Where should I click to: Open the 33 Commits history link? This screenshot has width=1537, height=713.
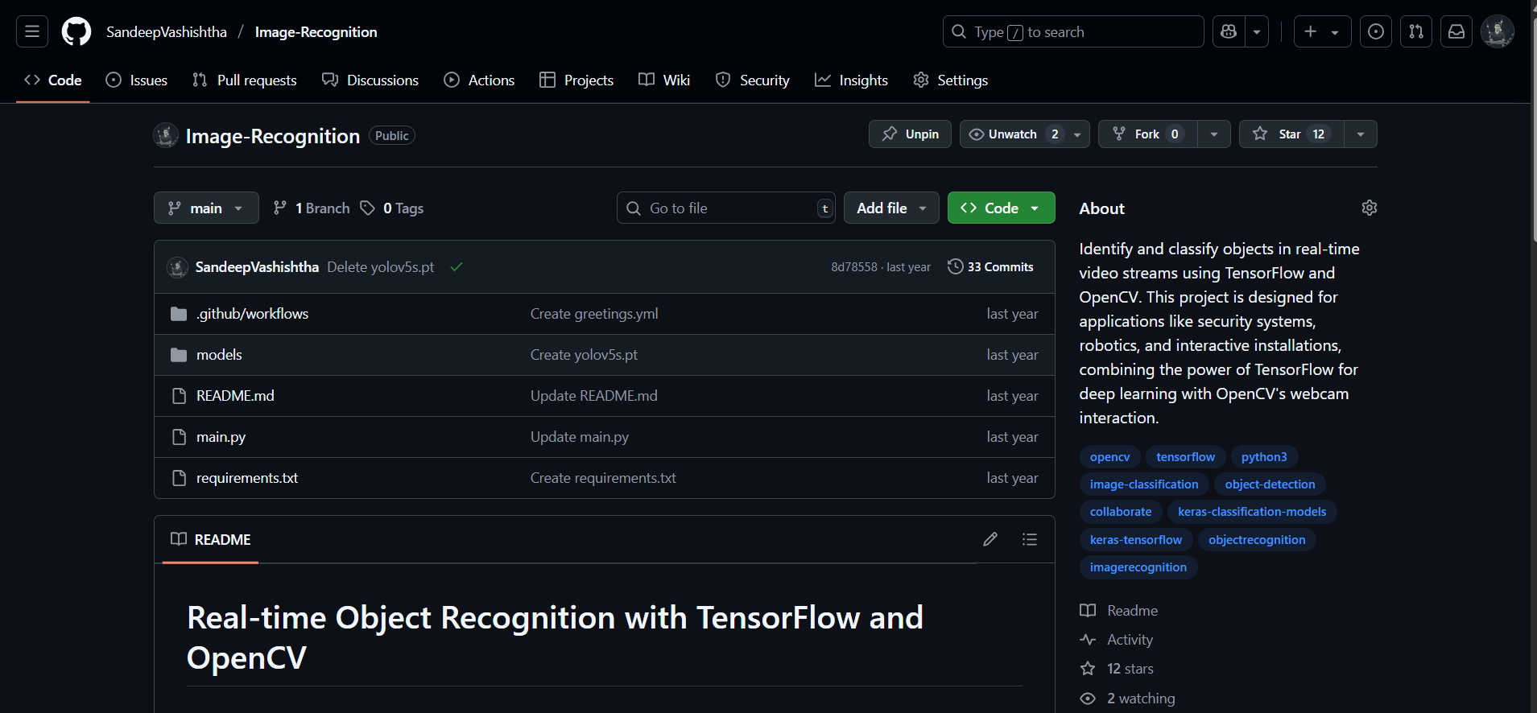(x=990, y=267)
